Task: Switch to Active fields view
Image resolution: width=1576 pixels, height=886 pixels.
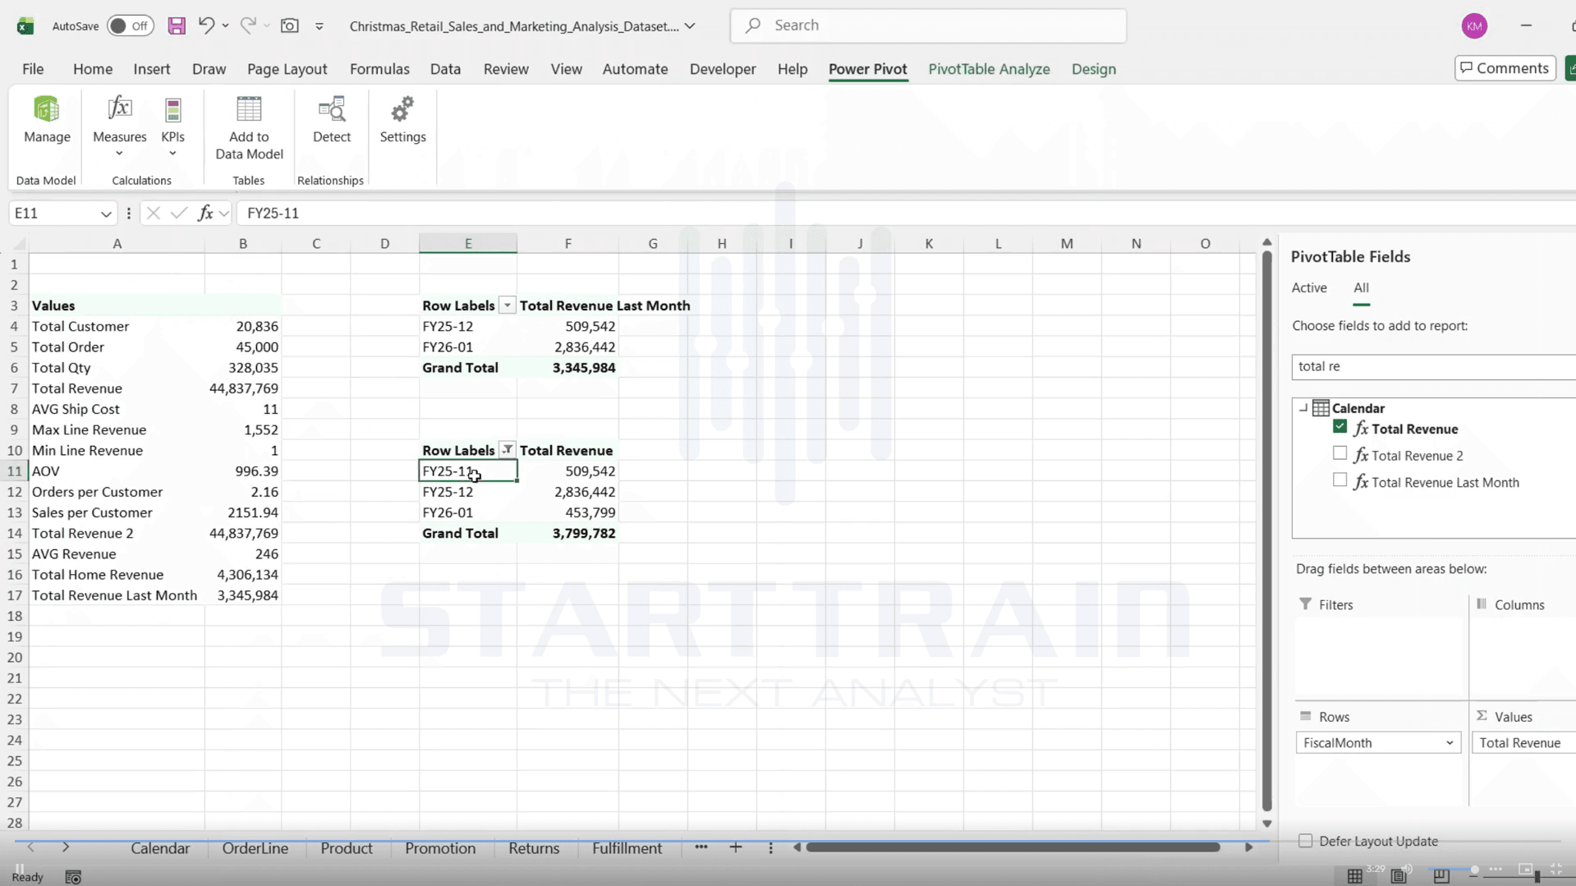Action: pyautogui.click(x=1308, y=287)
